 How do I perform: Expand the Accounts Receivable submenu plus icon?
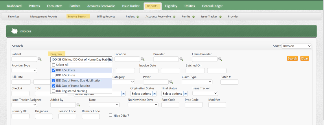click(x=174, y=17)
